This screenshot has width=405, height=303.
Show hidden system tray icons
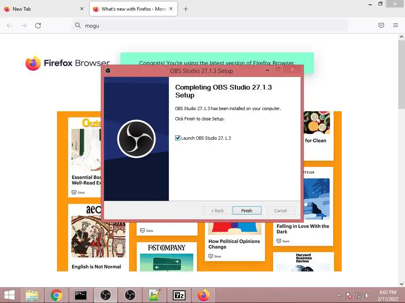339,296
